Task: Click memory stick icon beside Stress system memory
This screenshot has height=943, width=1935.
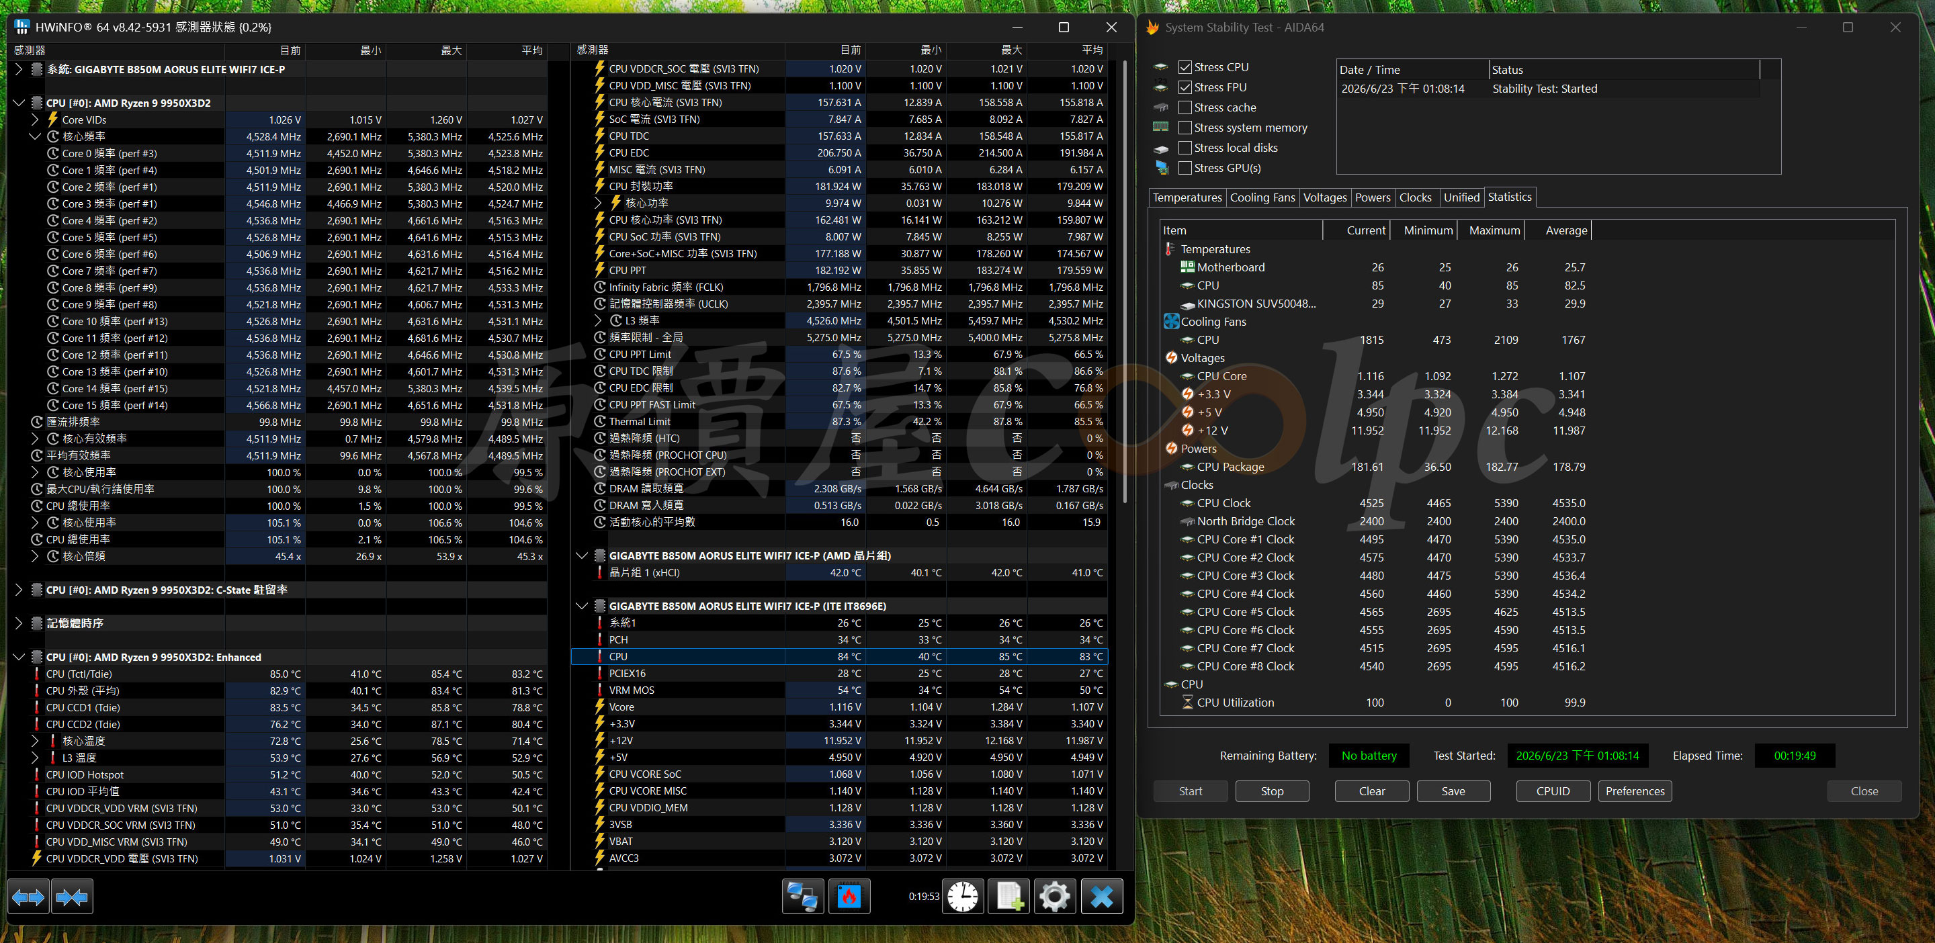Action: pos(1160,127)
